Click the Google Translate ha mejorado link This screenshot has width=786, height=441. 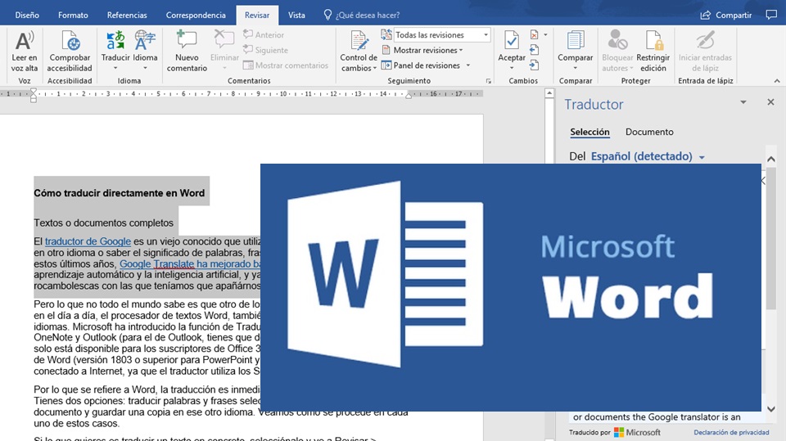[189, 264]
